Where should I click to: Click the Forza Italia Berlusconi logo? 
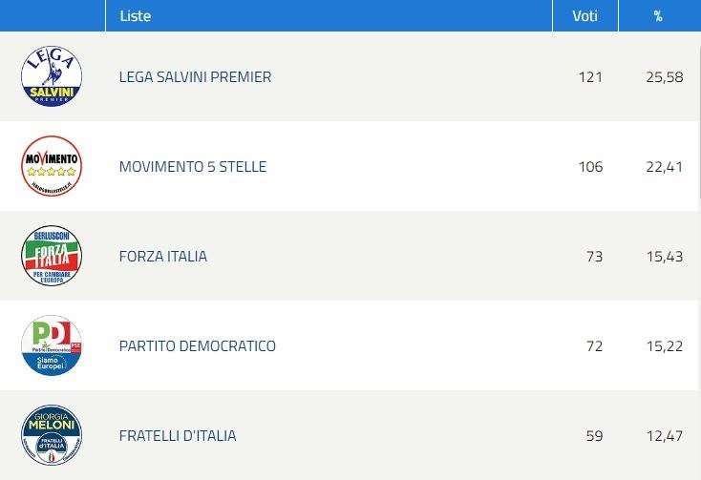[52, 256]
